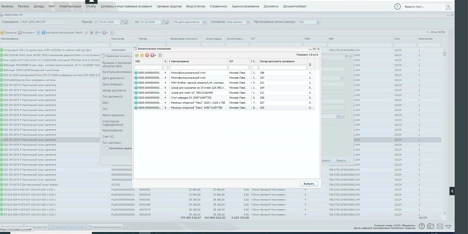468x234 pixels.
Task: Open the help question mark icon
Action: (x=422, y=226)
